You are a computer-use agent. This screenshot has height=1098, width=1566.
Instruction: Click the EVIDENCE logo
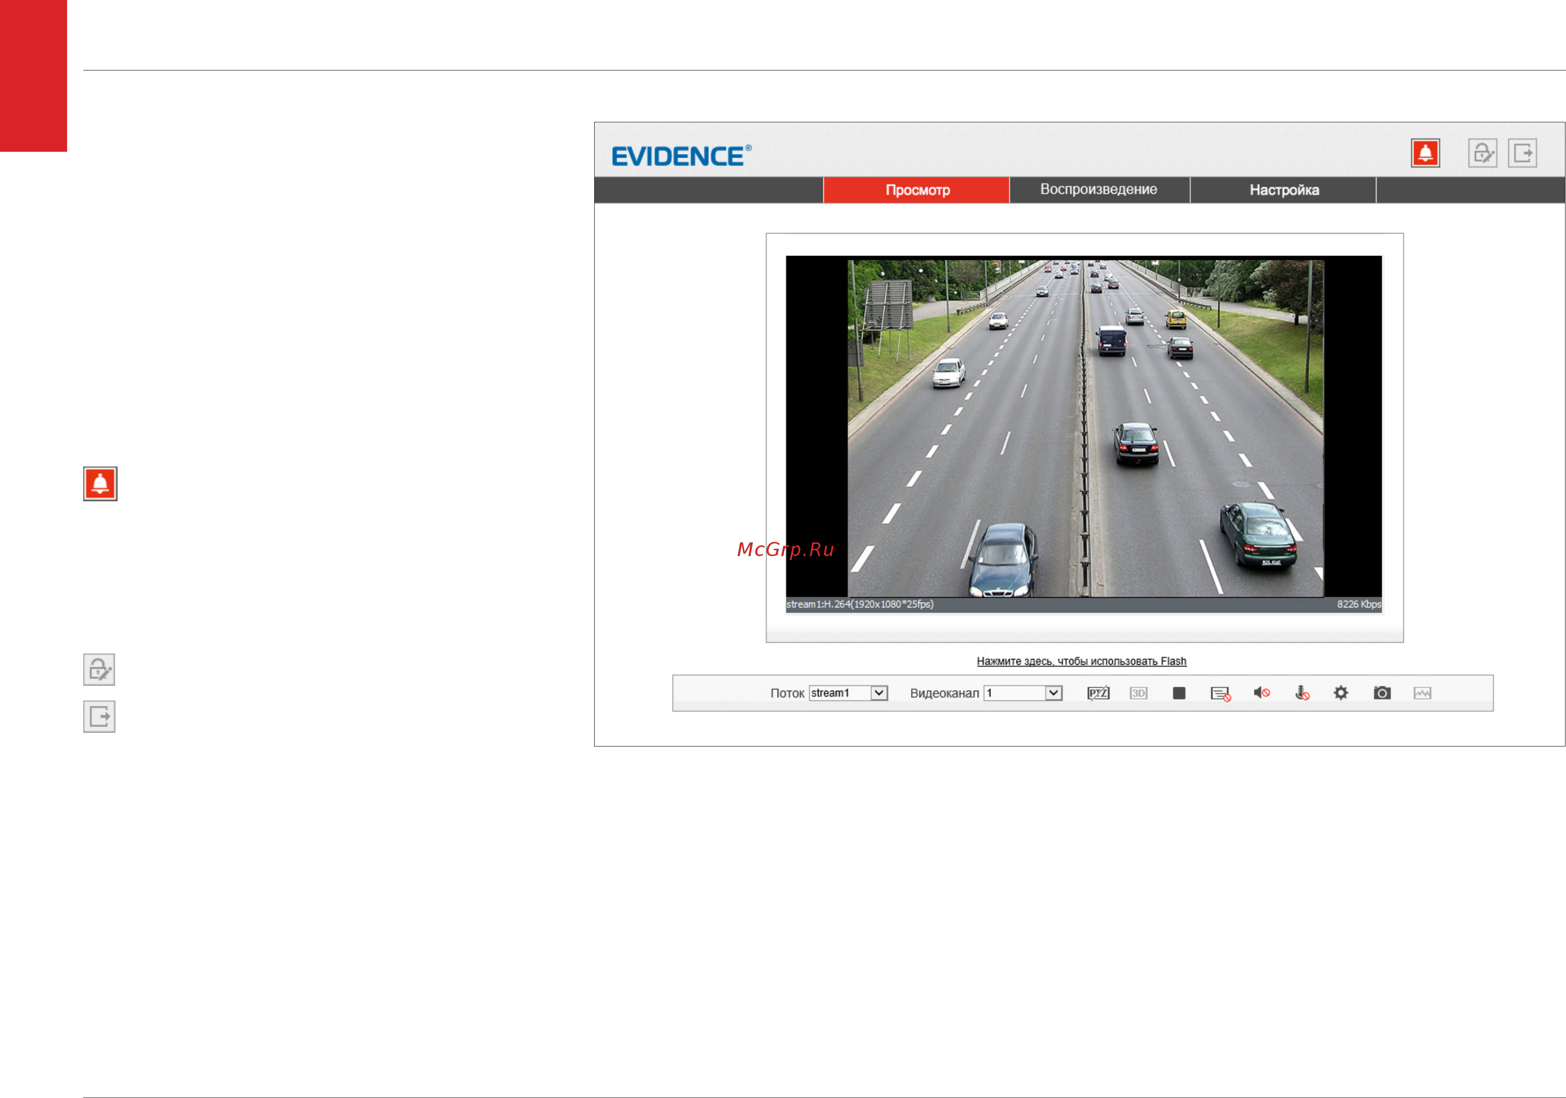click(x=681, y=156)
